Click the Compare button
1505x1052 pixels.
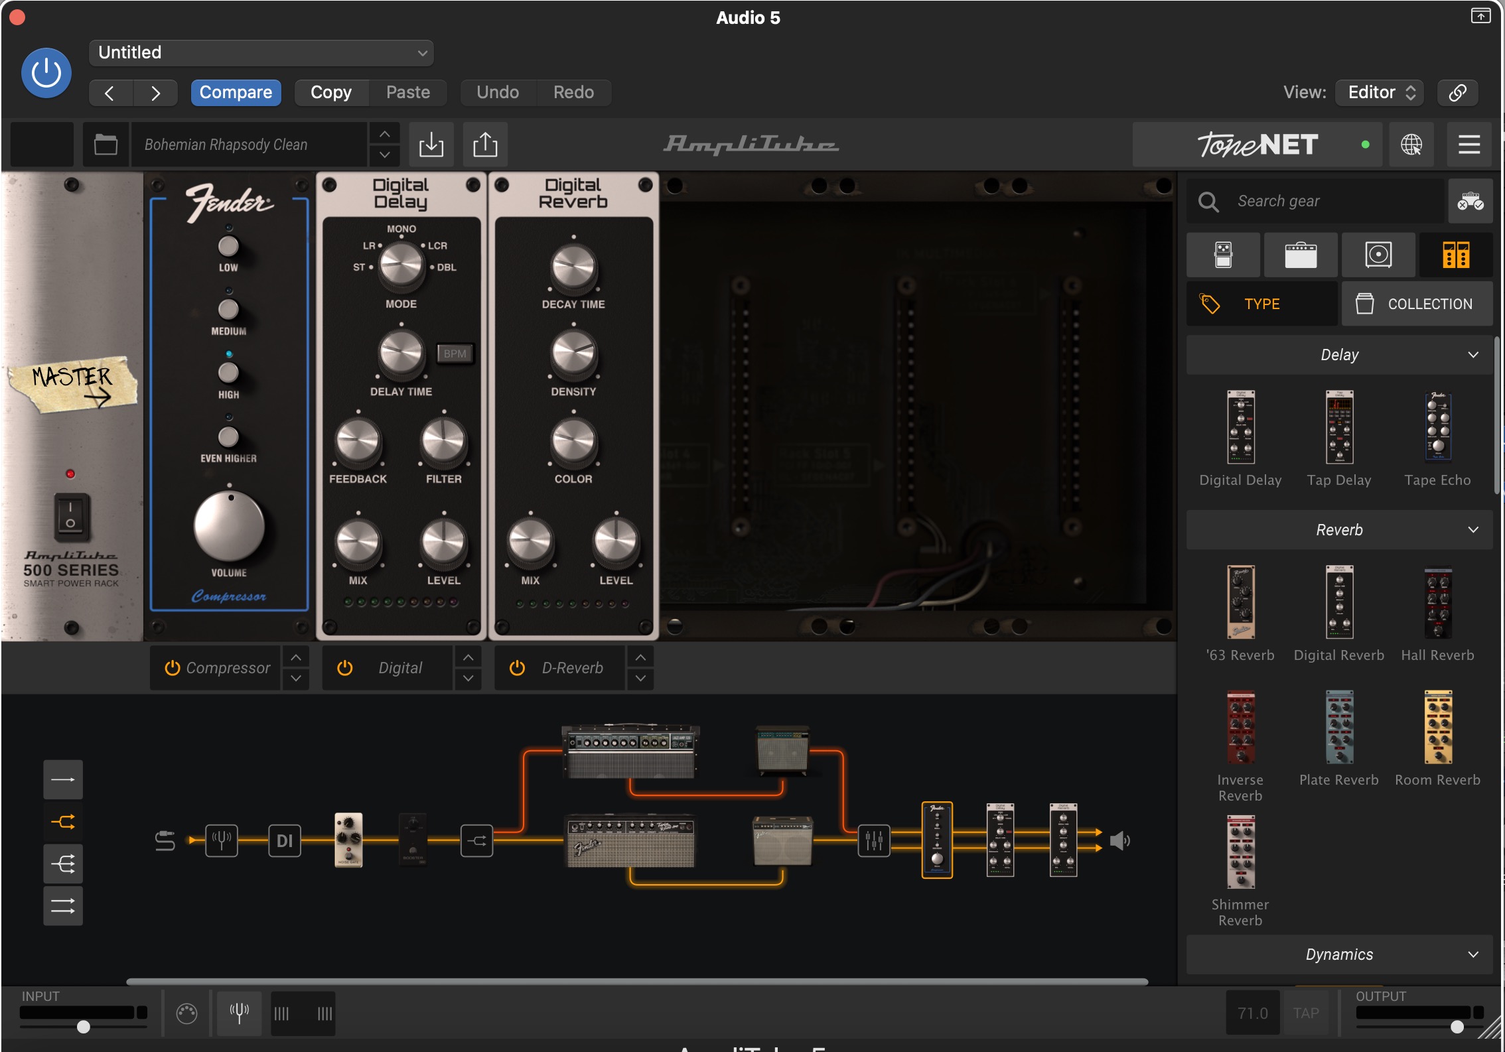236,93
